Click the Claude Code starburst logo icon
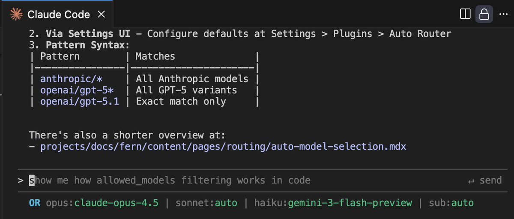 coord(16,15)
